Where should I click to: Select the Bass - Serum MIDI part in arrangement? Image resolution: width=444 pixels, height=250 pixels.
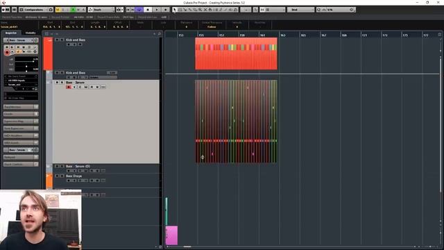236,122
